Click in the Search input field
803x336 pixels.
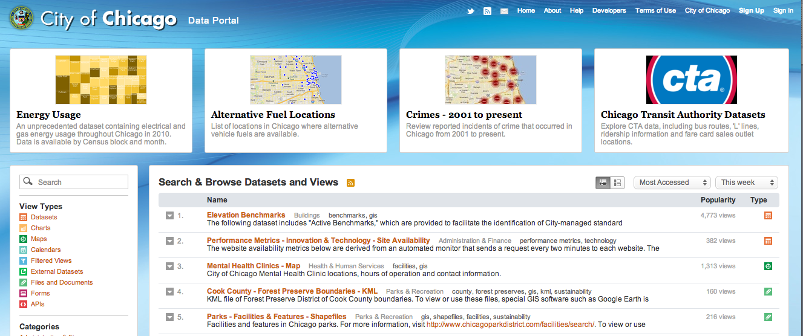click(x=74, y=182)
